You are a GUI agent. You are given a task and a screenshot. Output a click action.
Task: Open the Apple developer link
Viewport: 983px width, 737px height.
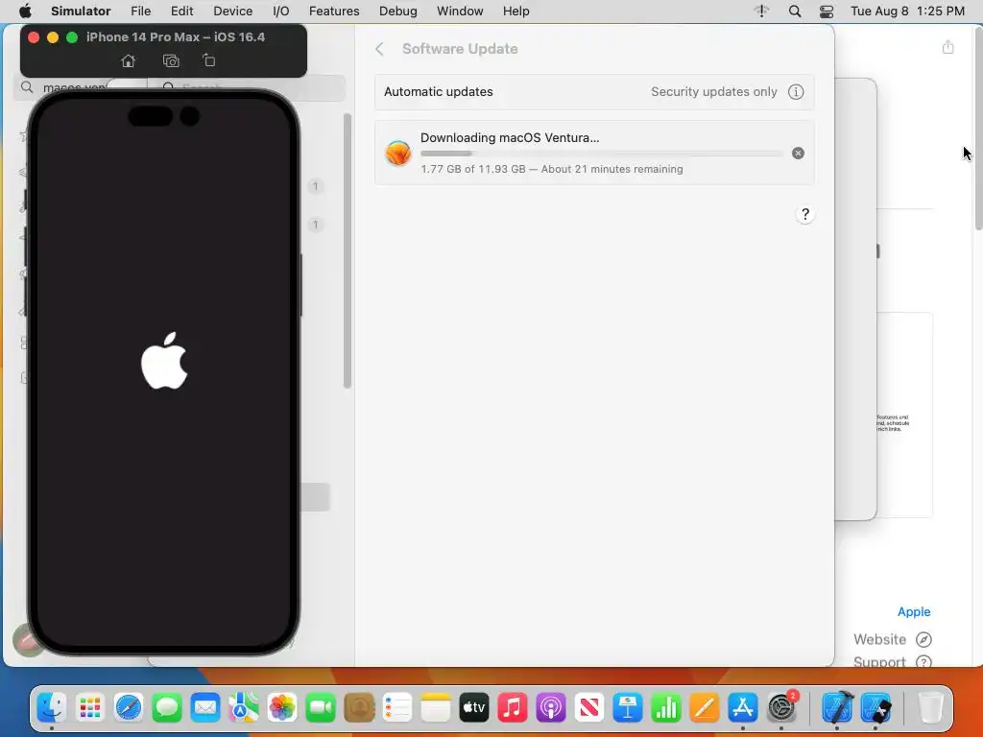click(914, 611)
